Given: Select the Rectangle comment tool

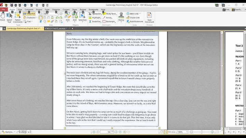Looking at the screenshot, I should (109, 22).
